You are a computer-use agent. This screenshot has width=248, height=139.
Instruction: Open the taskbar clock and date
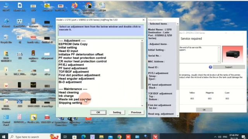pyautogui.click(x=234, y=136)
